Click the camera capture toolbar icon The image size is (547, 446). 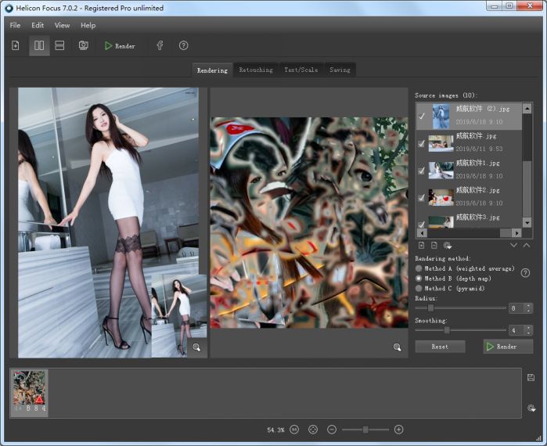point(83,45)
